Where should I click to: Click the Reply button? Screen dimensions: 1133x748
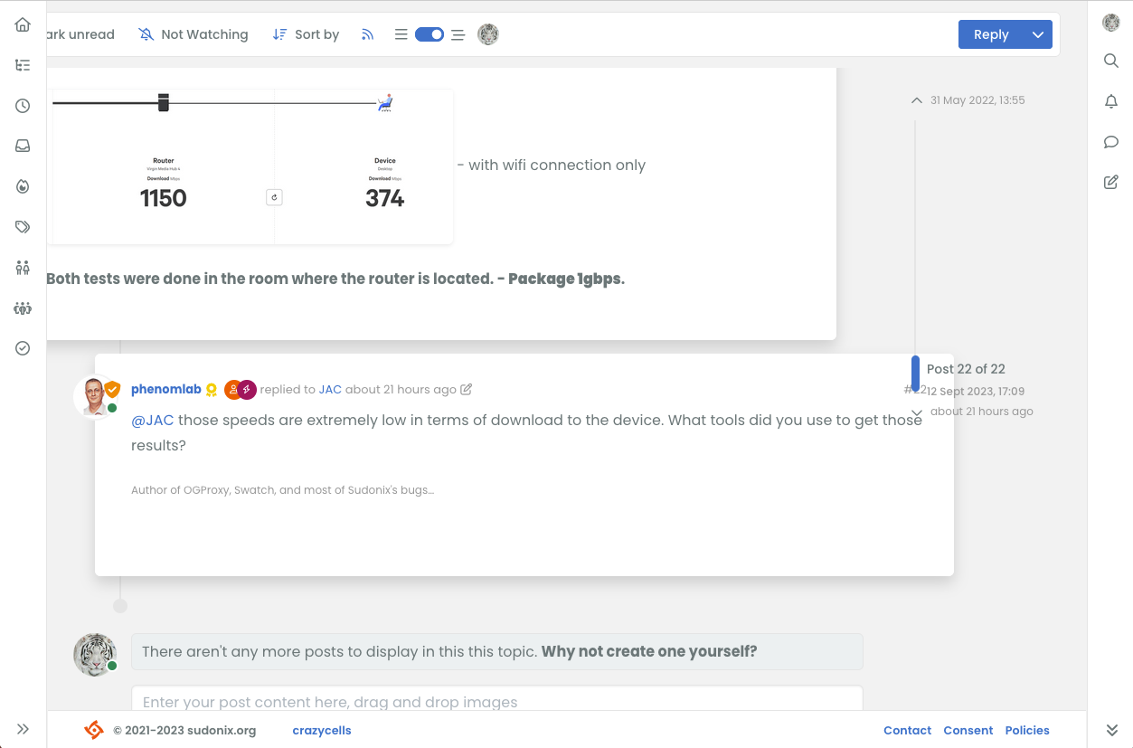coord(991,34)
